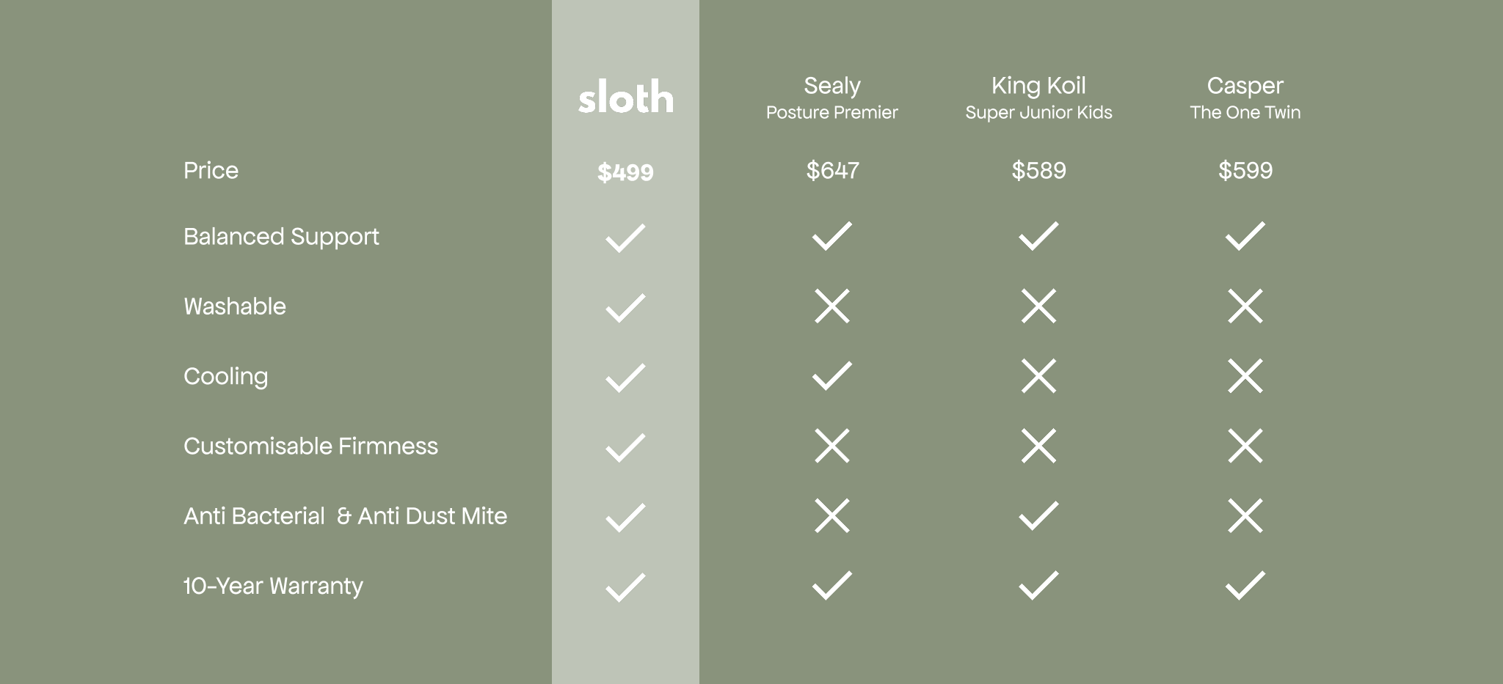Click Sealy's Anti Bacterial cross mark
The image size is (1503, 684).
[831, 516]
